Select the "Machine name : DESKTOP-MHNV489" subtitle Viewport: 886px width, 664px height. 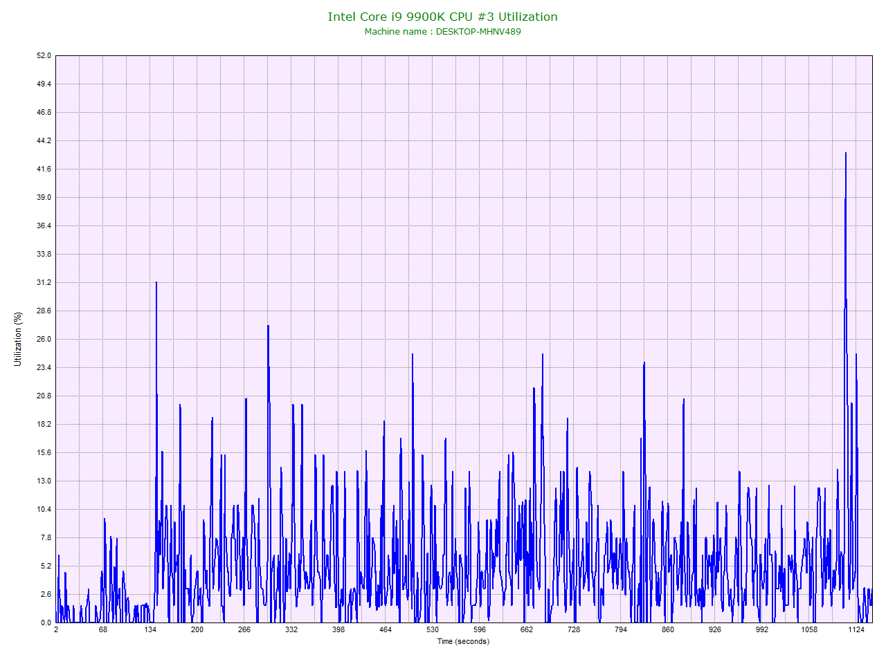click(x=442, y=31)
